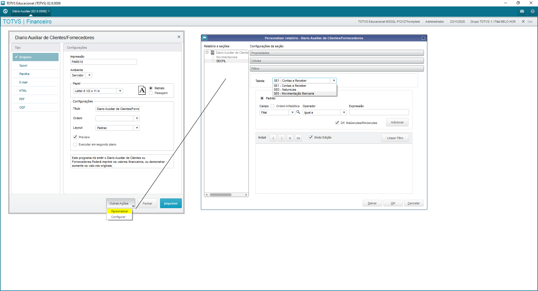
Task: Collapse the Filtro section bar
Action: click(337, 69)
